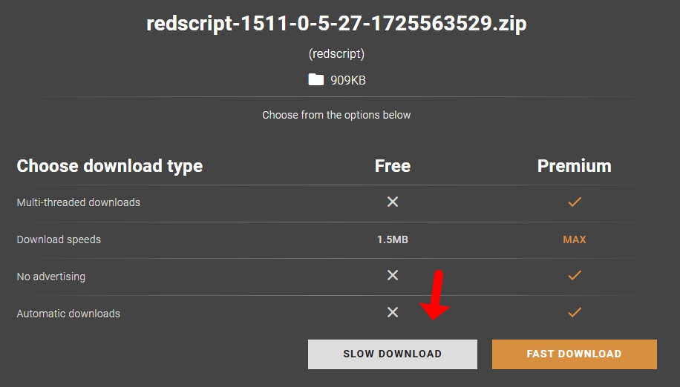Click the Premium checkmark for No advertising
This screenshot has height=387, width=680.
point(575,275)
